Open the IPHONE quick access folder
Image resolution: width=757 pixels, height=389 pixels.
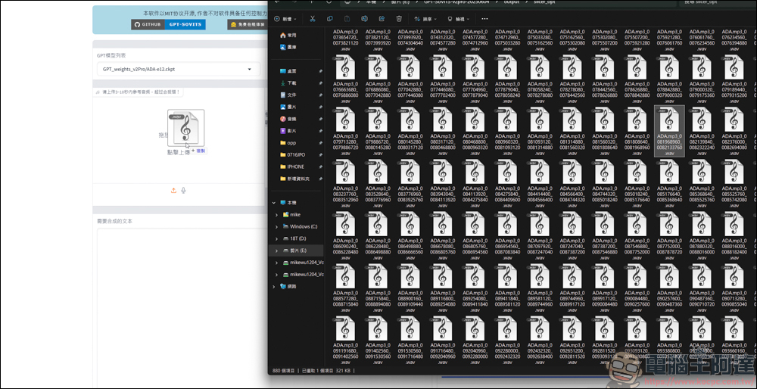[x=297, y=166]
